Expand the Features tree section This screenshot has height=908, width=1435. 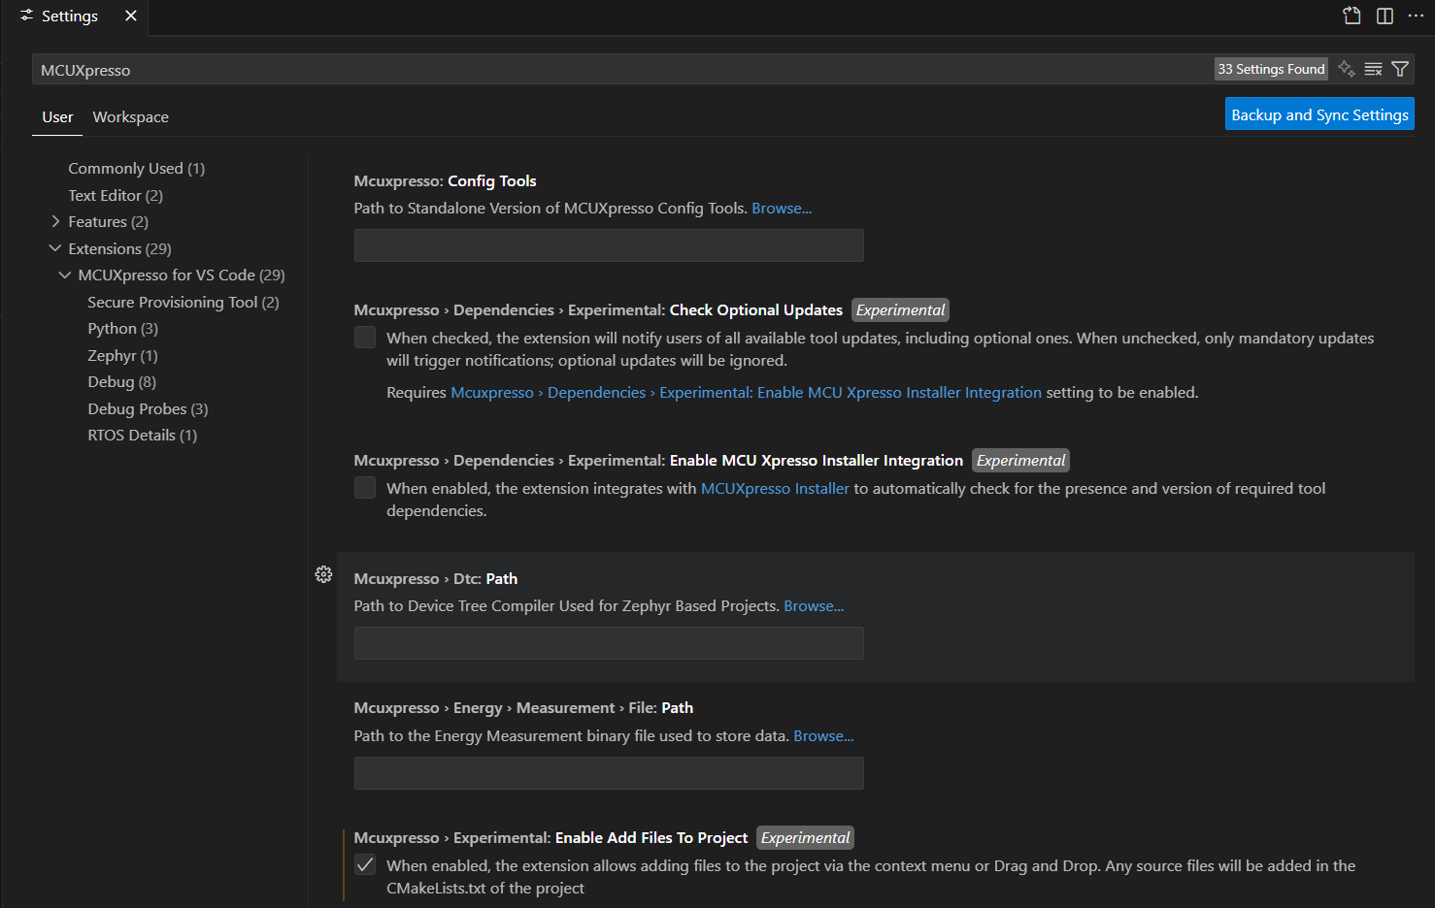(x=56, y=222)
